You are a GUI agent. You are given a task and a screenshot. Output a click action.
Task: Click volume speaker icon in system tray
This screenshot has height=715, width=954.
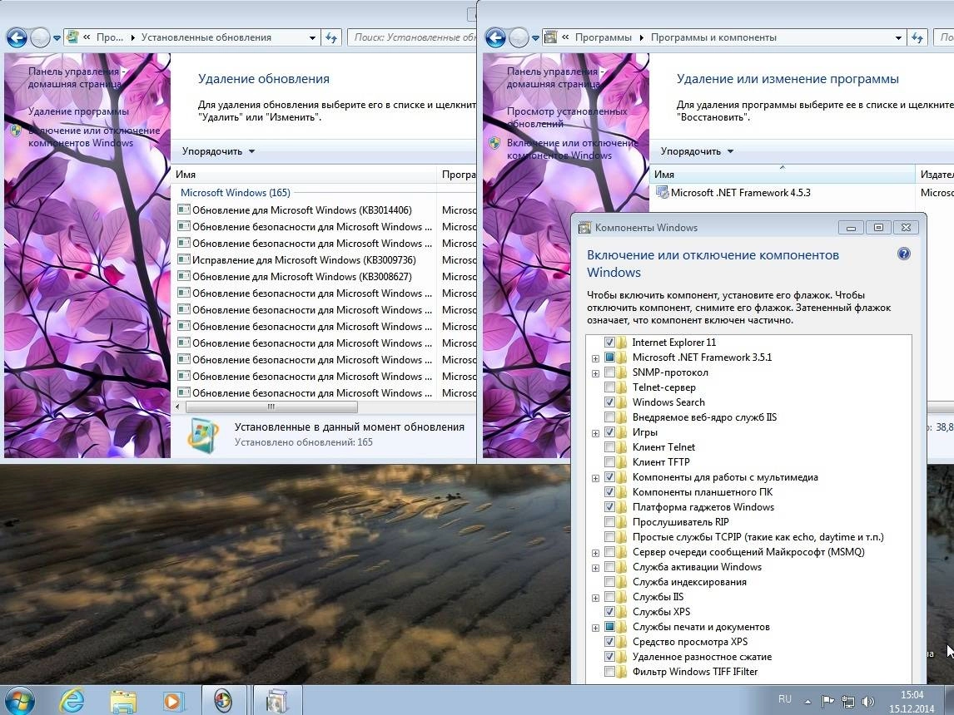[x=867, y=702]
